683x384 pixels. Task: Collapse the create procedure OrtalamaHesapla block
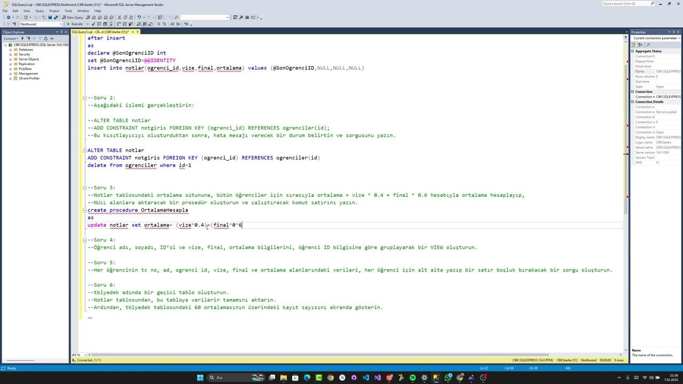click(84, 210)
